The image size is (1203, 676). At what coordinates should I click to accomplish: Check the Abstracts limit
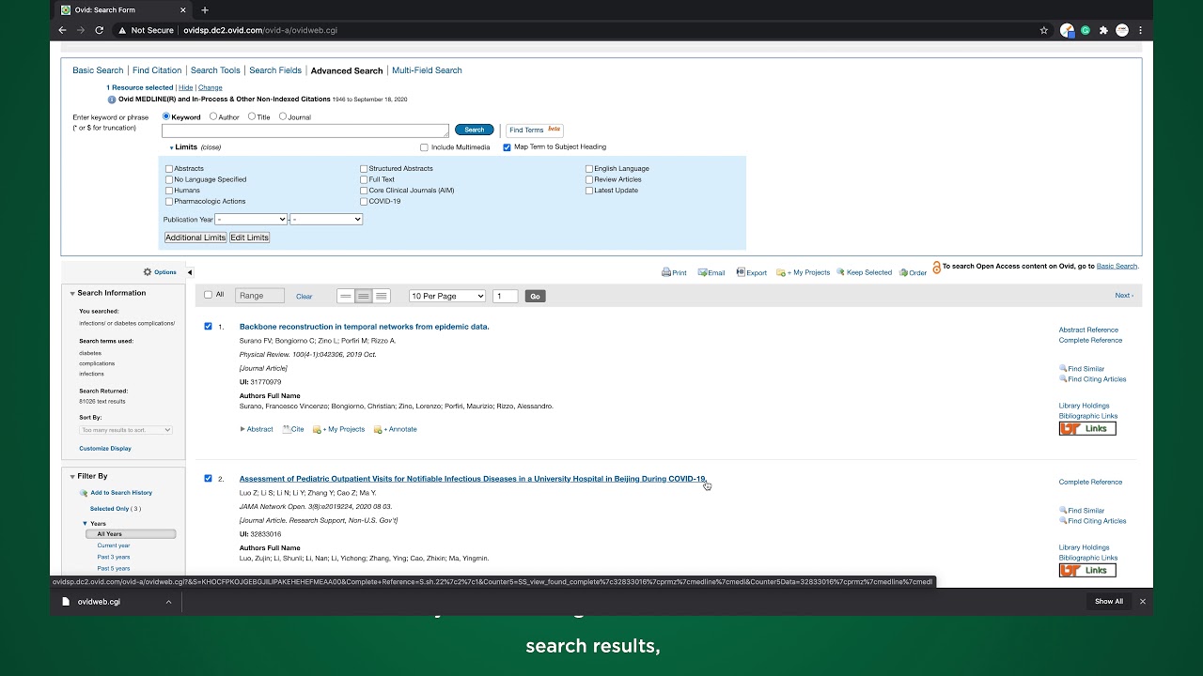coord(169,169)
